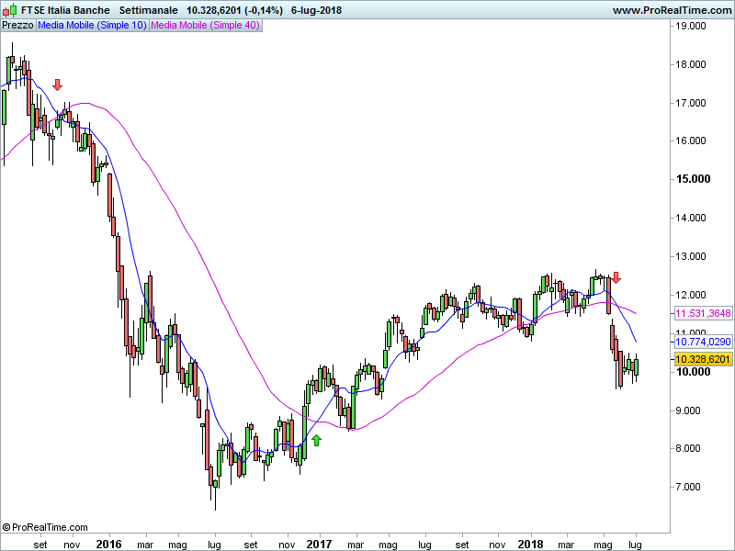Click the 19.000 price axis value
Image resolution: width=735 pixels, height=551 pixels.
[x=691, y=26]
